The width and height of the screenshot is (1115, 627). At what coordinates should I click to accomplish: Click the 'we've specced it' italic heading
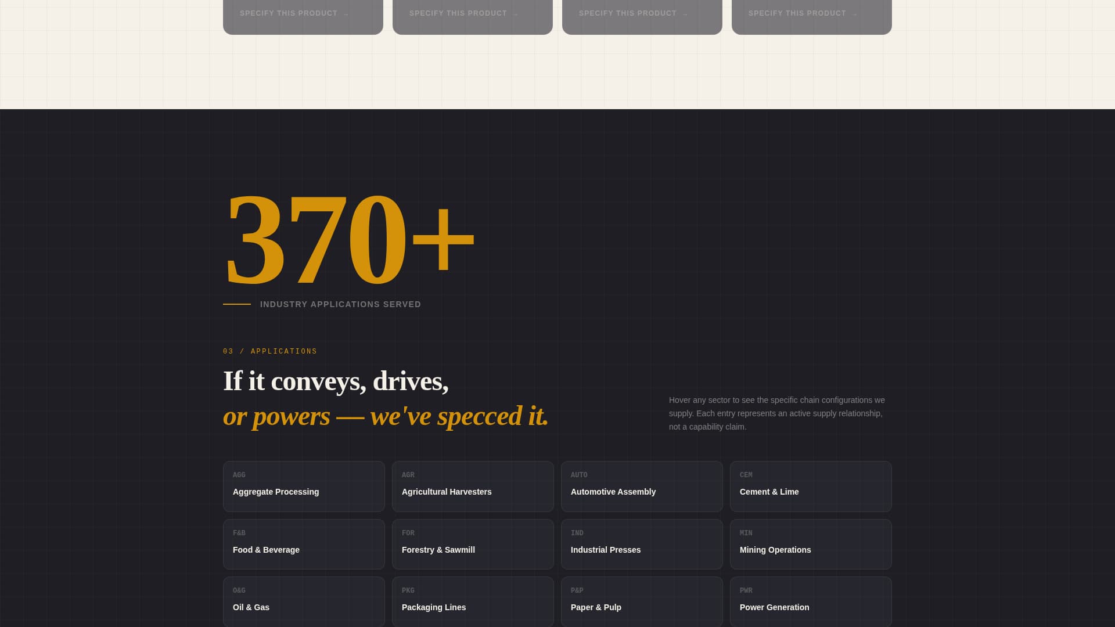(x=386, y=416)
